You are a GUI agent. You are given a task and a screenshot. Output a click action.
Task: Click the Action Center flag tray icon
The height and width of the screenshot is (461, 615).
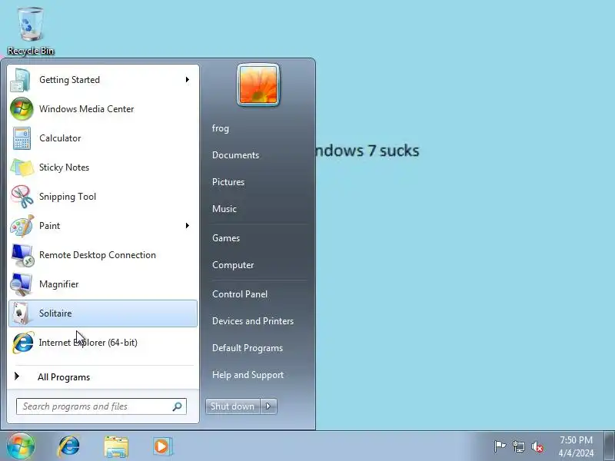pos(500,446)
